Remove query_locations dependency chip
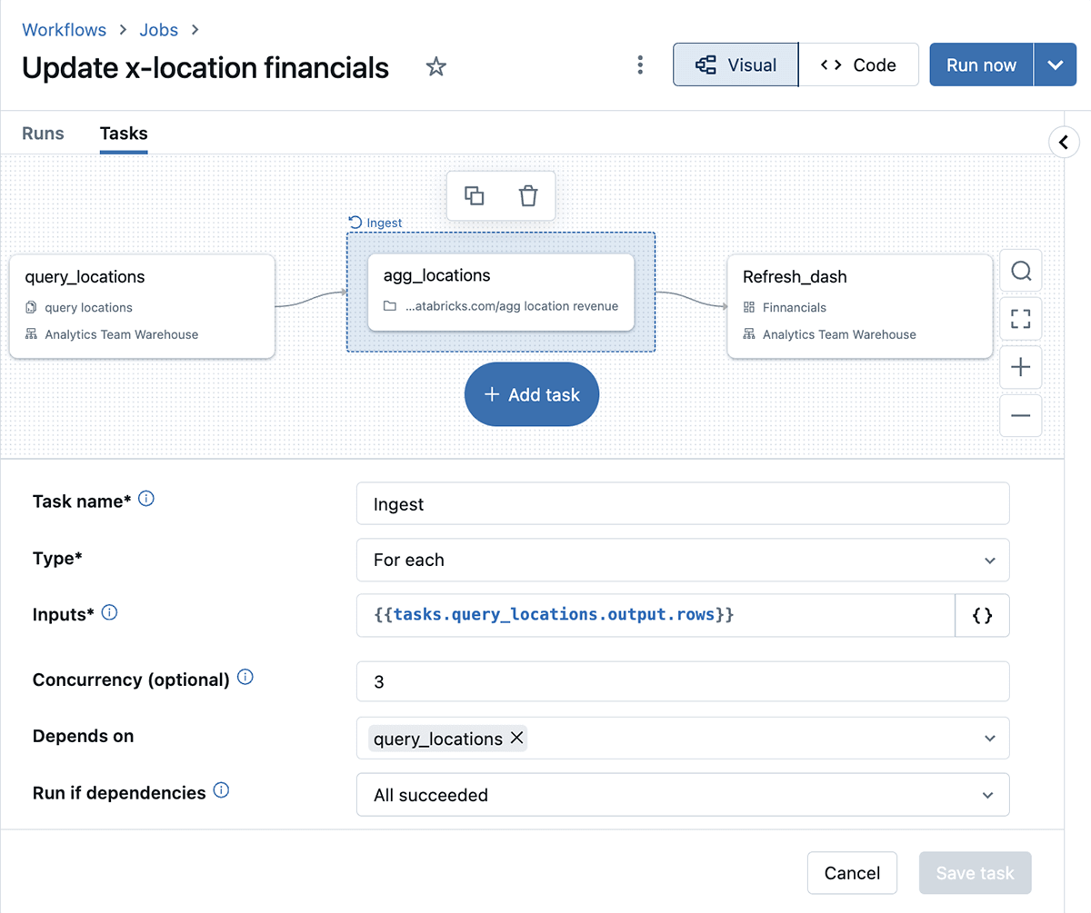 tap(516, 739)
